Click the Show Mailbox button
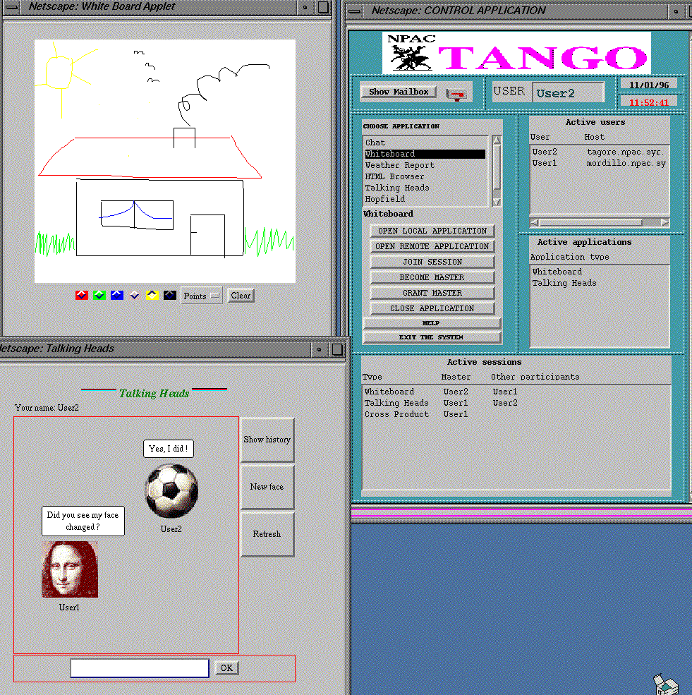This screenshot has width=692, height=695. click(x=399, y=92)
